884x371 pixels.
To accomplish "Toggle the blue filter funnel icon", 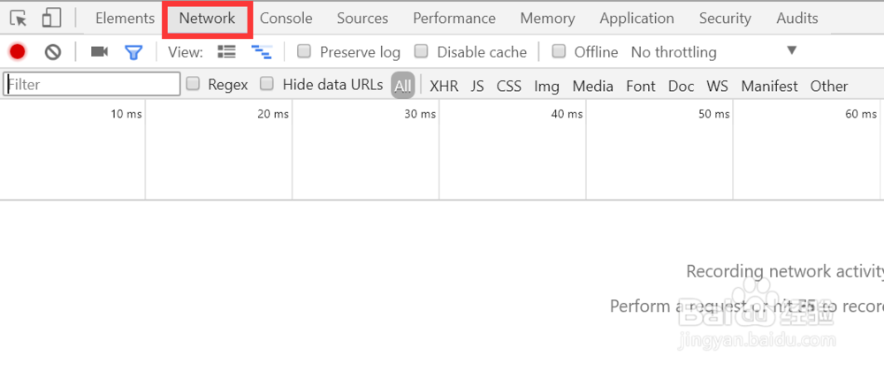I will (133, 52).
